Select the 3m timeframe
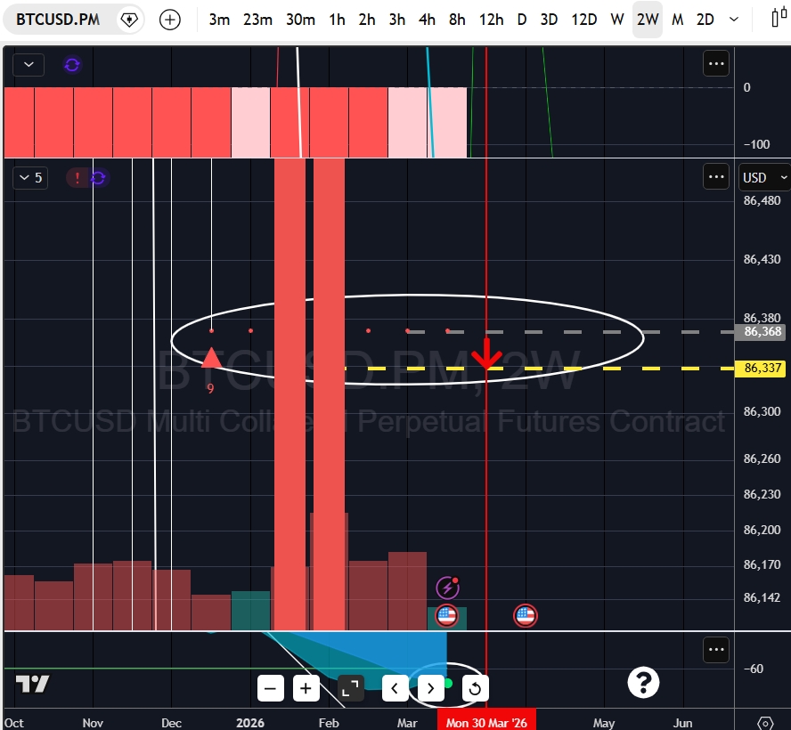The image size is (791, 730). 219,20
